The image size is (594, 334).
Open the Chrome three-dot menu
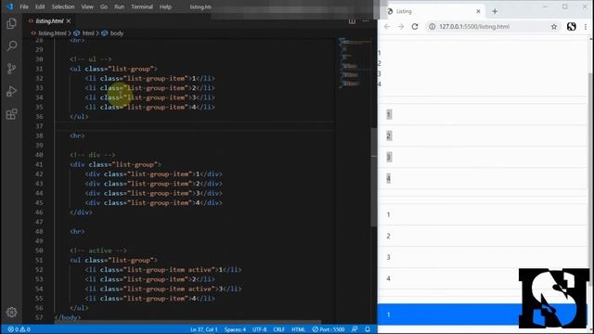[586, 27]
